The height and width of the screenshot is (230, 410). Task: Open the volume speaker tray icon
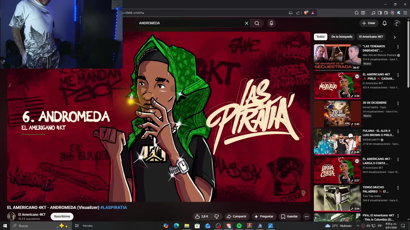click(x=368, y=226)
